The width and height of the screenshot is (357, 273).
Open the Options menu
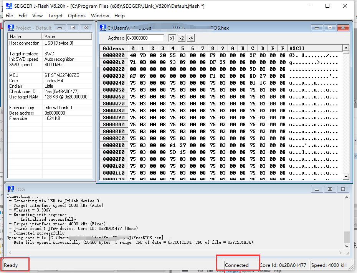tap(77, 16)
